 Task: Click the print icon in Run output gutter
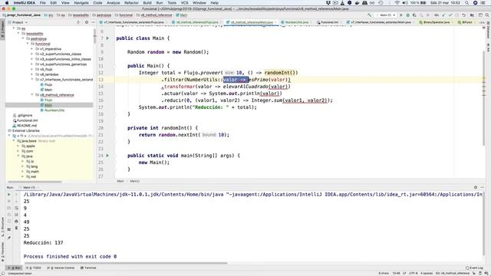coord(16,222)
